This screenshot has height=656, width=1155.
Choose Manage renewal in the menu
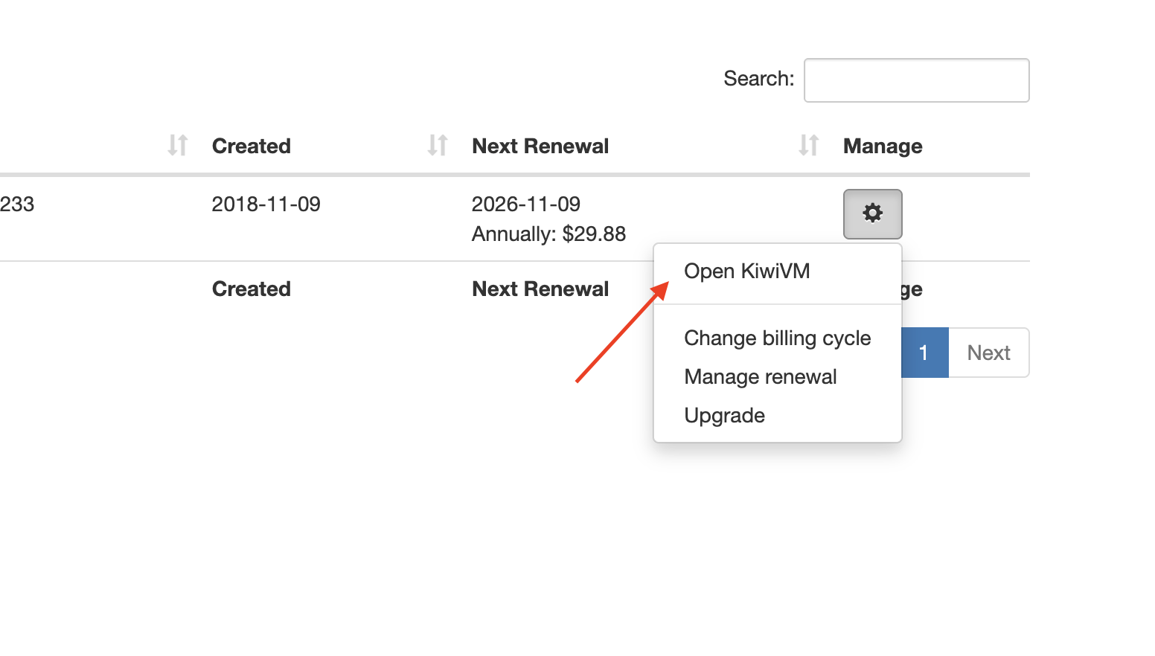[x=760, y=377]
